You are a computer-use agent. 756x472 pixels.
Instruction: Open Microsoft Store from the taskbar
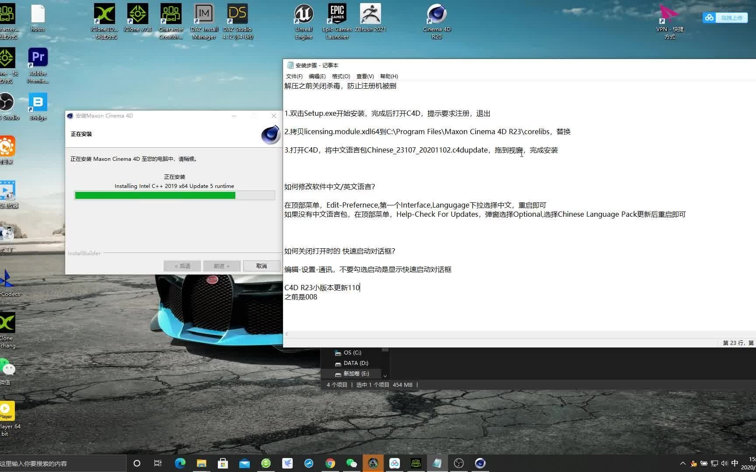pyautogui.click(x=223, y=463)
